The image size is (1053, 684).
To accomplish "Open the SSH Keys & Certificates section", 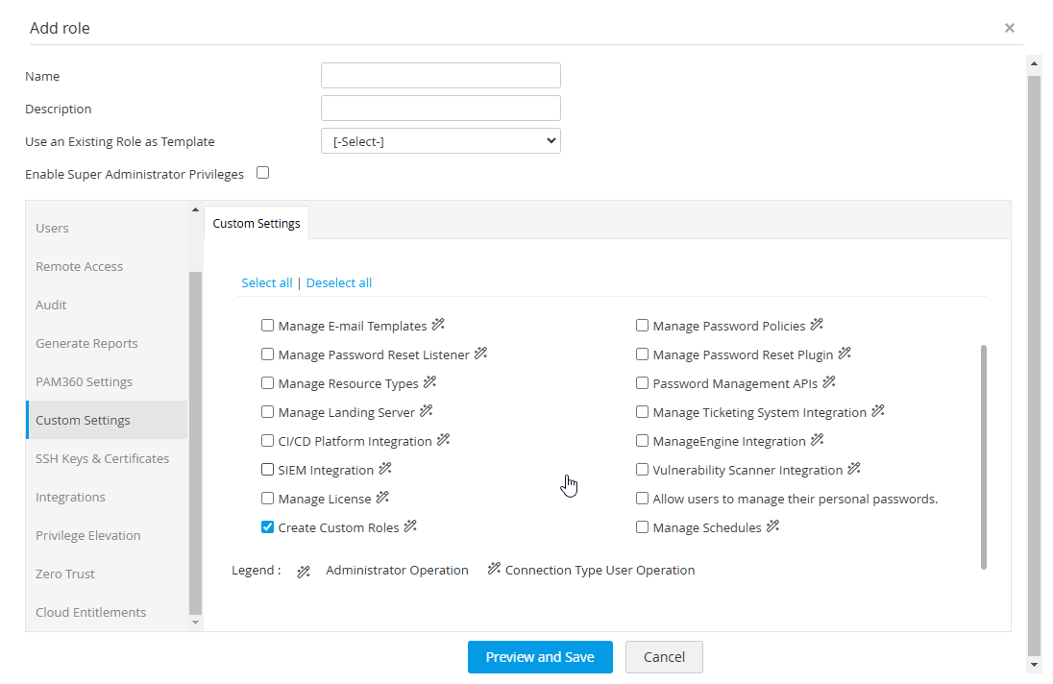I will point(102,458).
